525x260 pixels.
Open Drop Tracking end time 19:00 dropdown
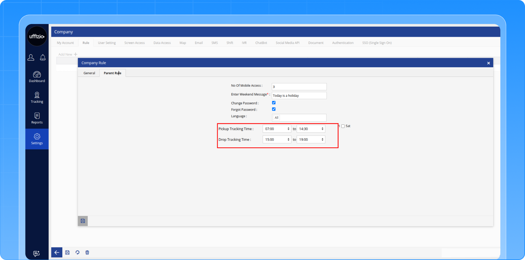(311, 140)
